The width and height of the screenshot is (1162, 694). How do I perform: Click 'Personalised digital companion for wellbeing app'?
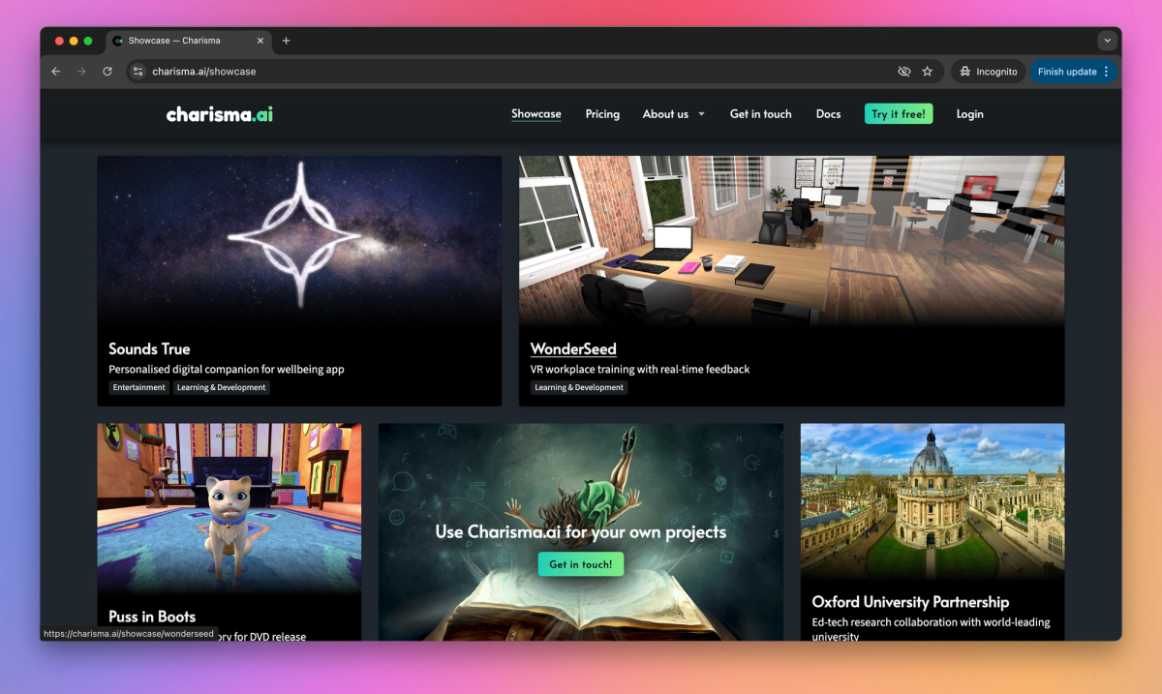pos(227,369)
